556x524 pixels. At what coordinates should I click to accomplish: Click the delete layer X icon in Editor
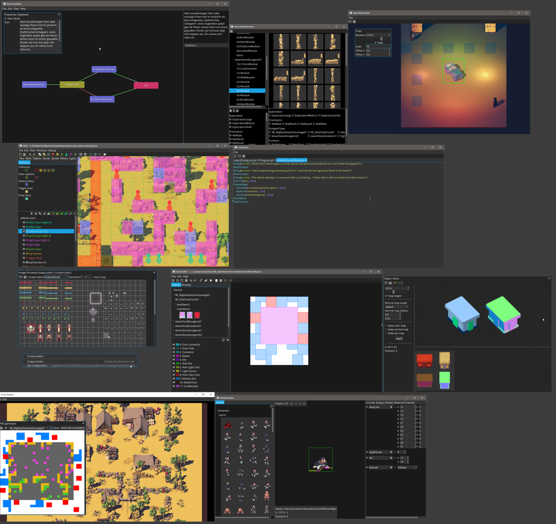(44, 213)
